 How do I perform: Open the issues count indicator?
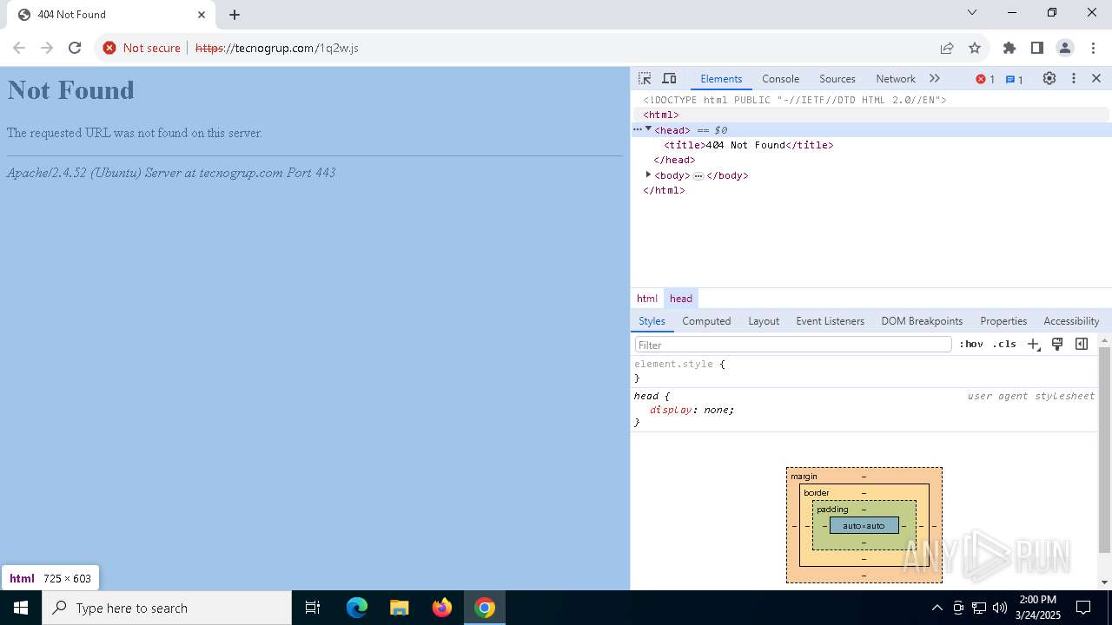pos(1015,79)
